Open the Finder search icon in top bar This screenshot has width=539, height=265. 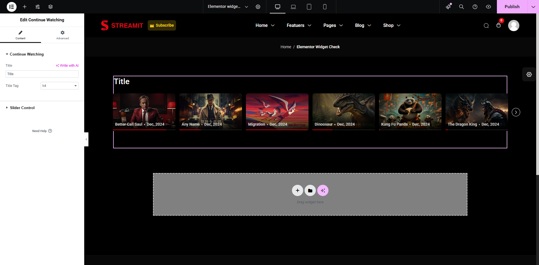click(x=462, y=7)
